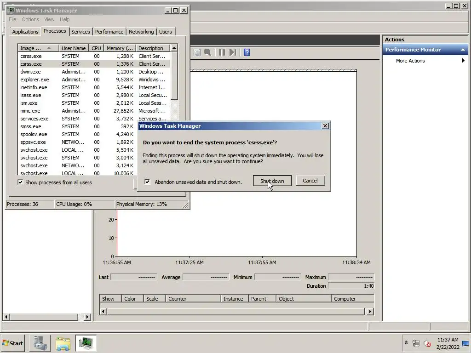Image resolution: width=471 pixels, height=353 pixels.
Task: Show hidden tray icons arrow
Action: click(x=406, y=342)
